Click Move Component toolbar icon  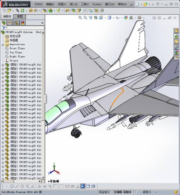pyautogui.click(x=36, y=10)
